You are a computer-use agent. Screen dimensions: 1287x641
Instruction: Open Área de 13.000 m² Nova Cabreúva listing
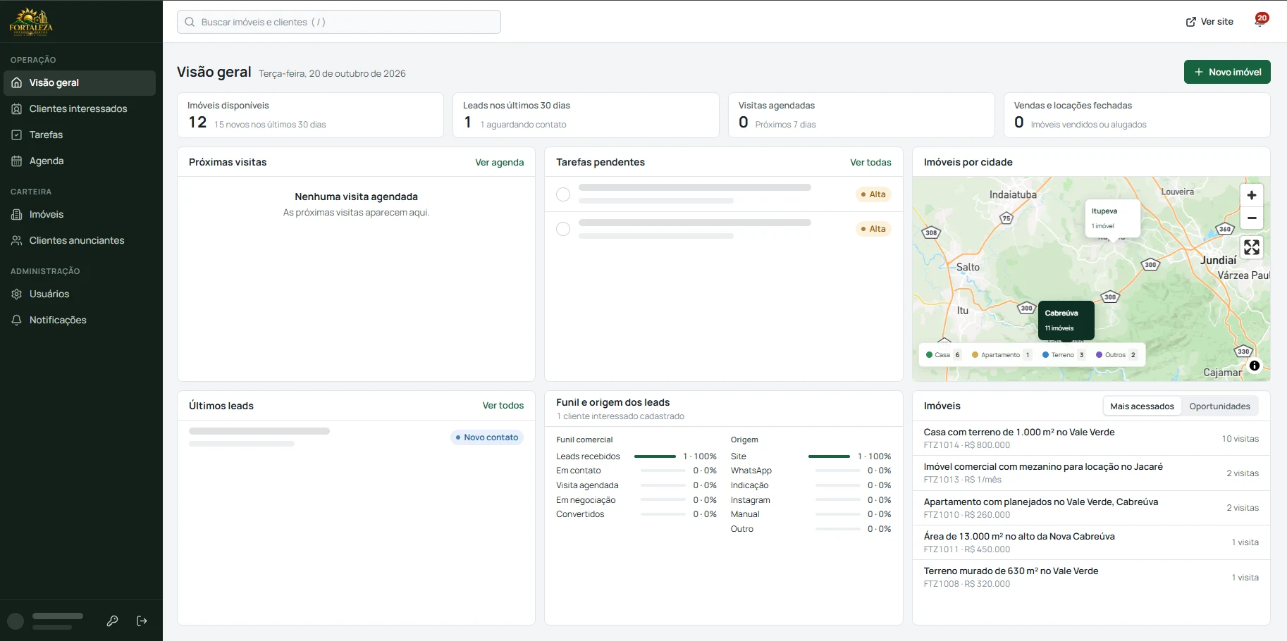1091,542
